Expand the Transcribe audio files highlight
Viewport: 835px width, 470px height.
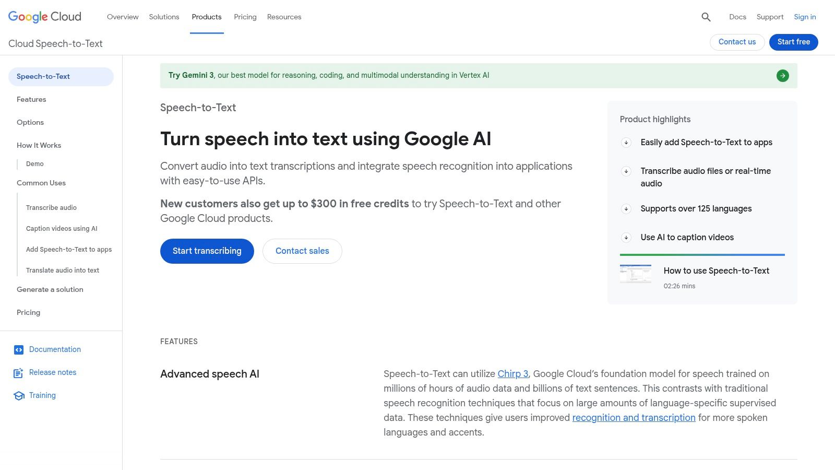click(x=626, y=171)
